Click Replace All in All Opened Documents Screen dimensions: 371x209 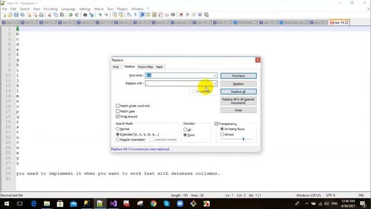click(238, 101)
